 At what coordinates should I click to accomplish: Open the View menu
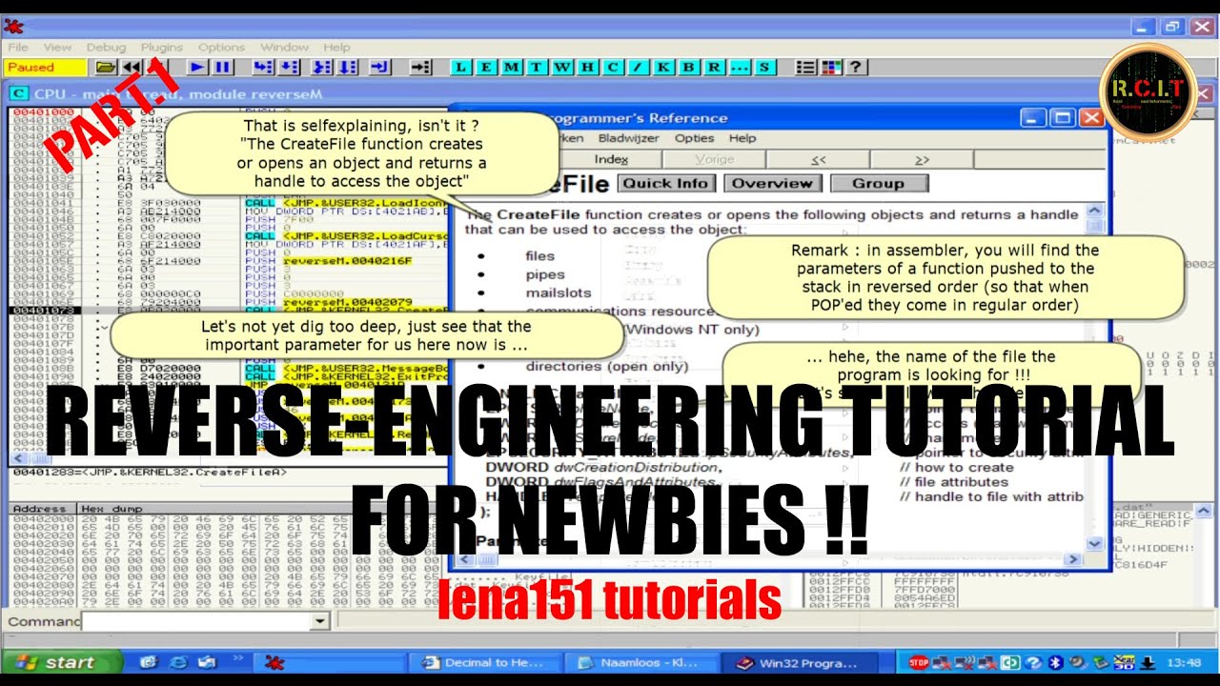pyautogui.click(x=57, y=47)
